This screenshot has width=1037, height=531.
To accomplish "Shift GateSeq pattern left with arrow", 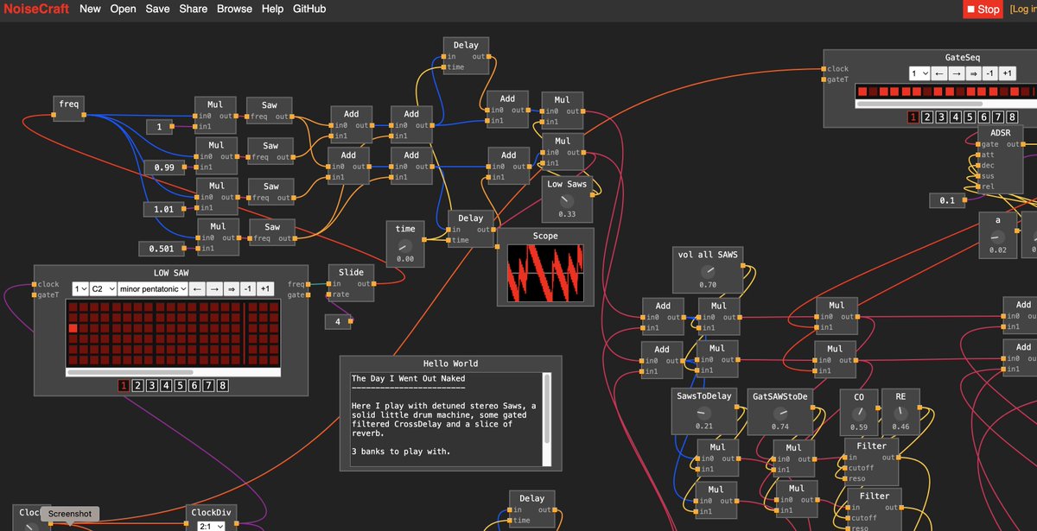I will click(939, 73).
